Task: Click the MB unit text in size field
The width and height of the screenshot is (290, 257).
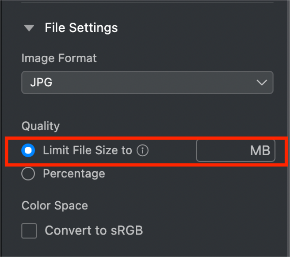Action: pos(260,151)
